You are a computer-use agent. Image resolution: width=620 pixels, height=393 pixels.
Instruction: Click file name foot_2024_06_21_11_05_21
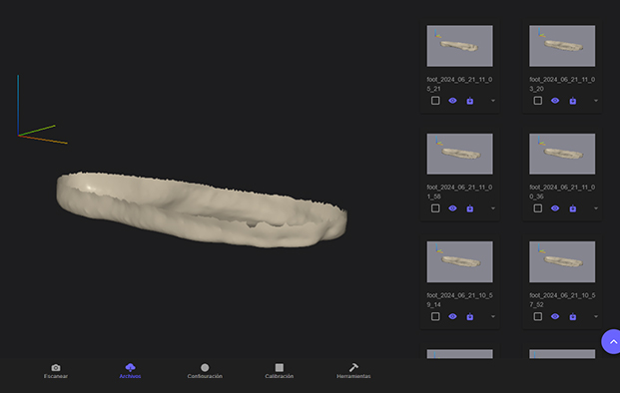459,84
